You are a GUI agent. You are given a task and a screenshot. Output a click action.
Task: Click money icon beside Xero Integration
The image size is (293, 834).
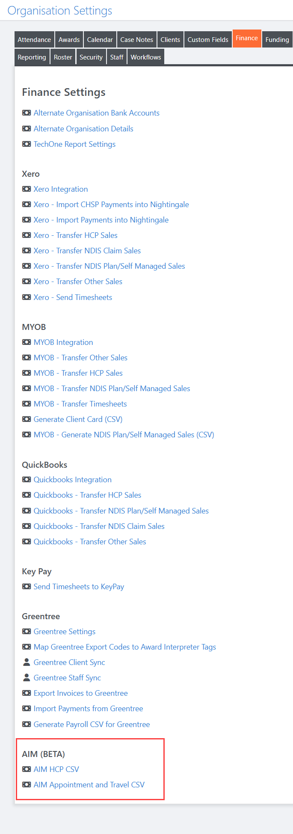pos(27,189)
